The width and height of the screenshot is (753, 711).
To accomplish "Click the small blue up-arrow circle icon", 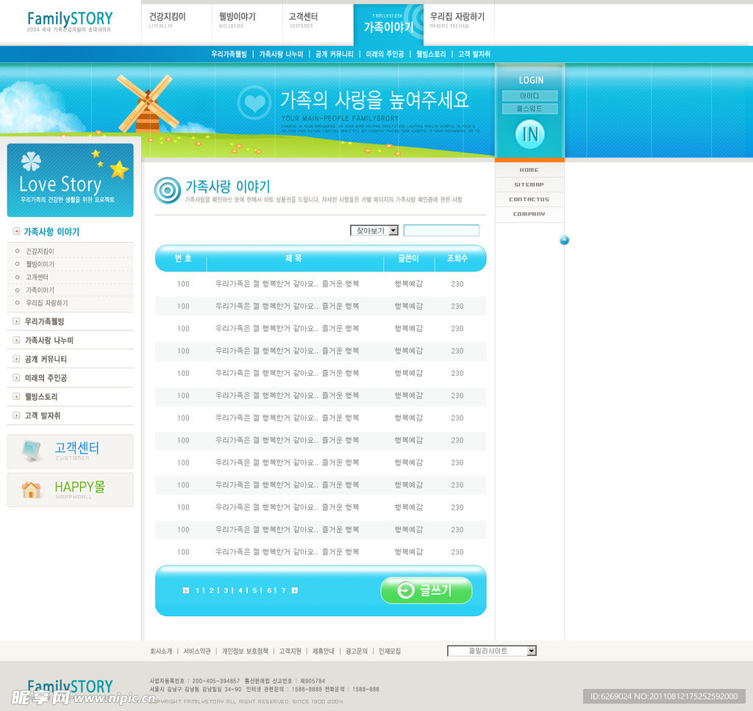I will click(564, 240).
